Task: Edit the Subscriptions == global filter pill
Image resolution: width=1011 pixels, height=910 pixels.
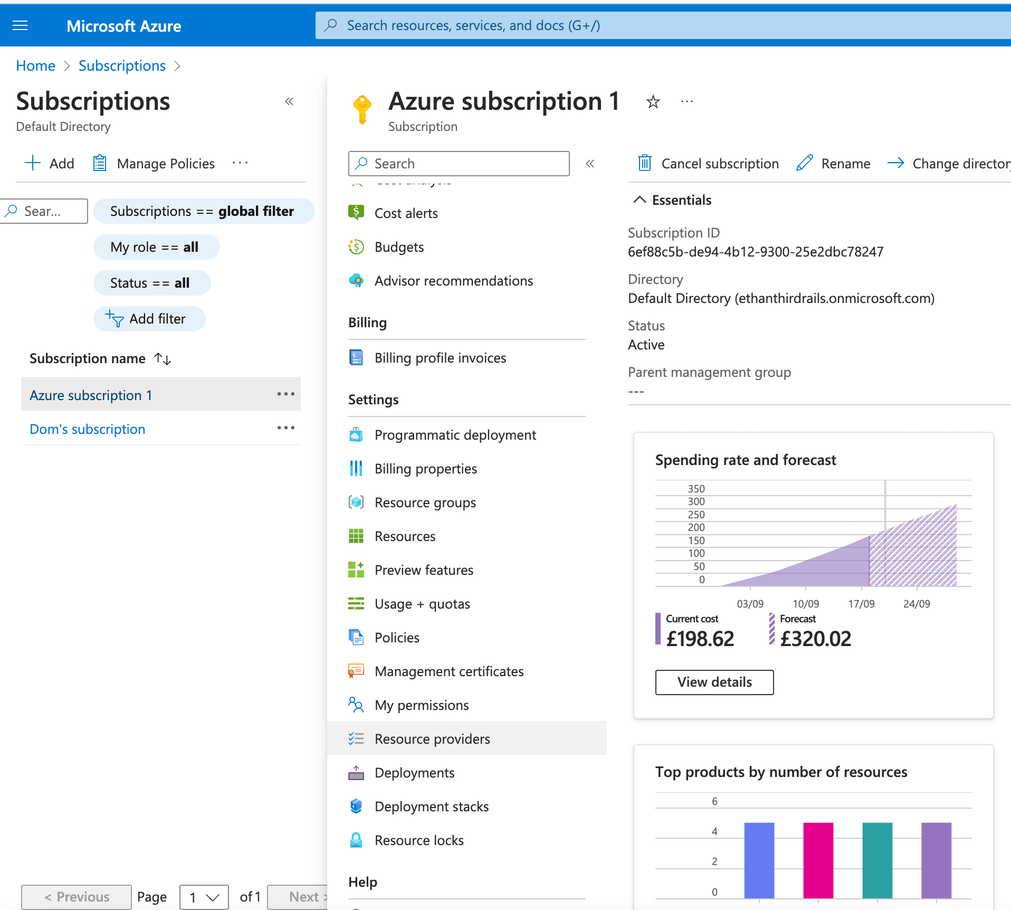Action: point(204,211)
